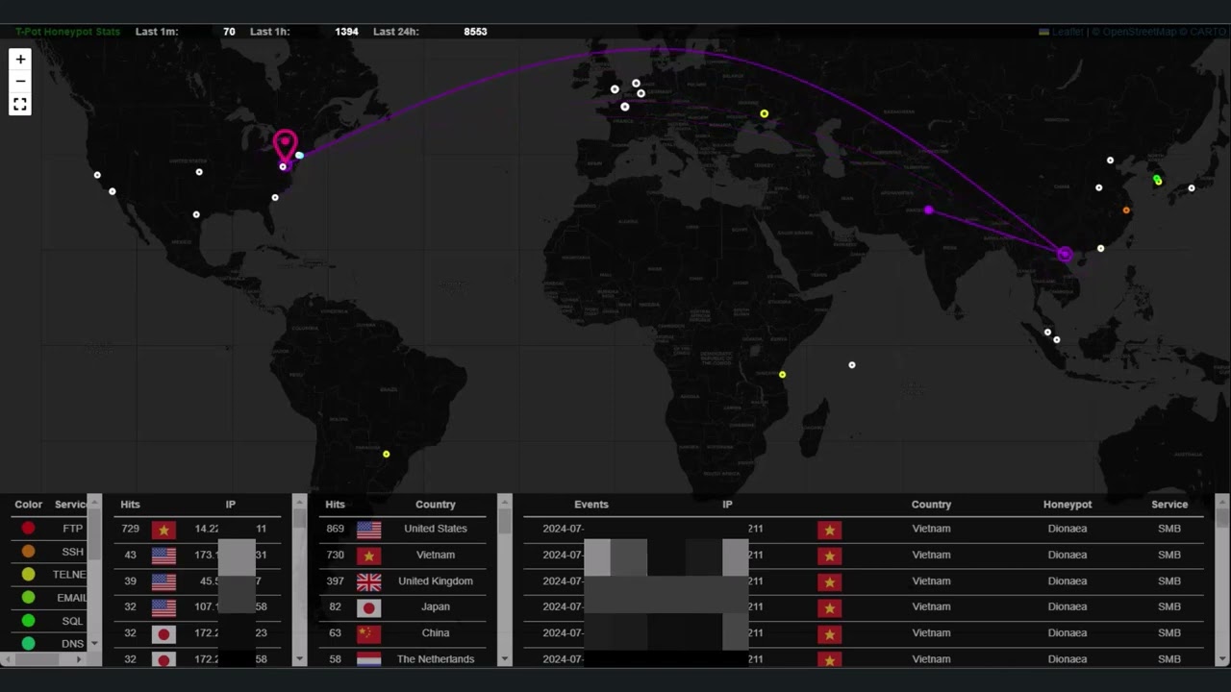Image resolution: width=1231 pixels, height=692 pixels.
Task: Click the Last 24h count 8553
Action: coord(475,32)
